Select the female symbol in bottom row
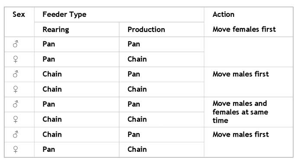Screen dimensions: 301x166 click(16, 150)
